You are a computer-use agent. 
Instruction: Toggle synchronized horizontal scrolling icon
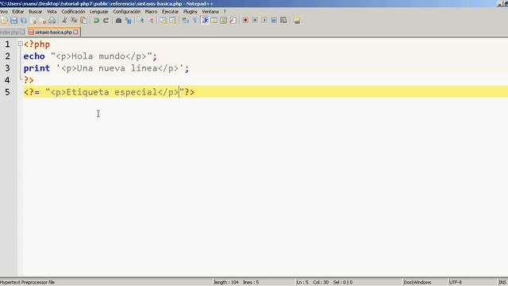pyautogui.click(x=173, y=21)
